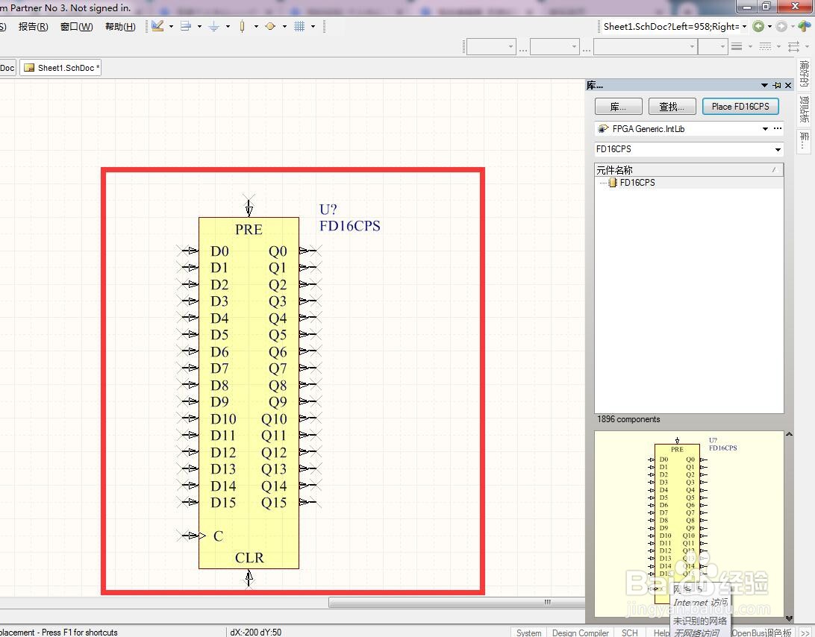The width and height of the screenshot is (815, 637).
Task: Open the 报告(R) menu
Action: (x=34, y=27)
